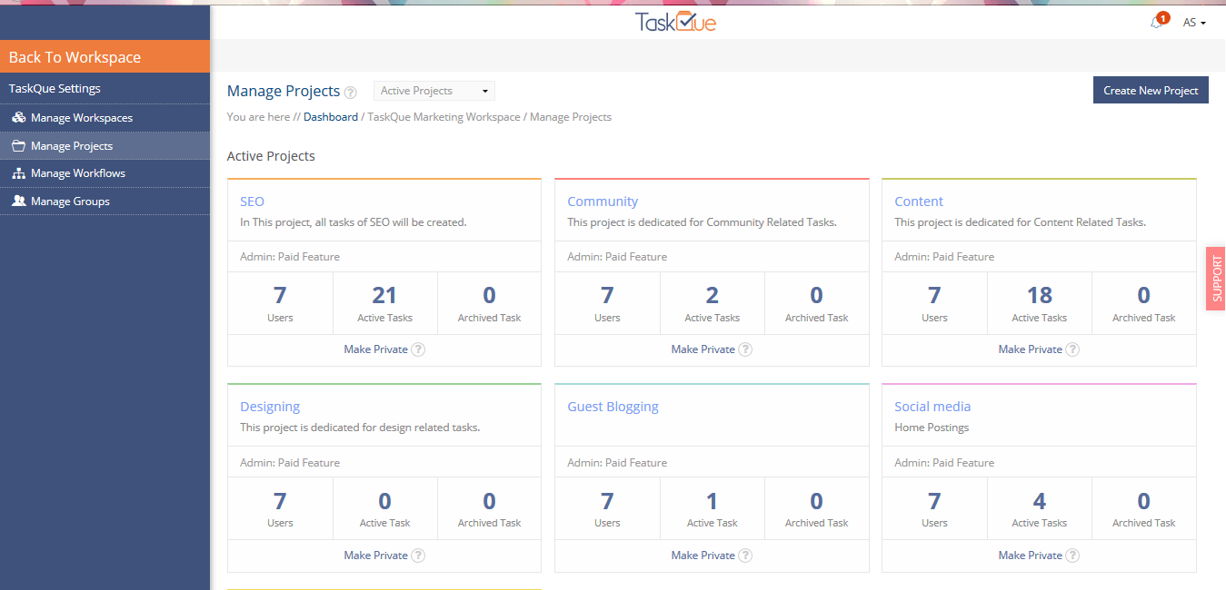Click the help icon next to Social media's Make Private
This screenshot has height=590, width=1226.
click(x=1072, y=555)
